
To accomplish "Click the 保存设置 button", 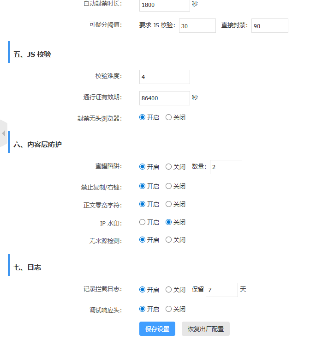I will point(157,329).
